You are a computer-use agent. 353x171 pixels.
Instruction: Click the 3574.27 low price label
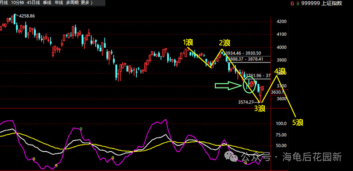[246, 102]
